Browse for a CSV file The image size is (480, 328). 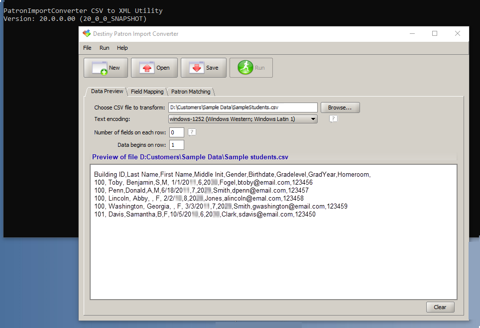pos(340,107)
